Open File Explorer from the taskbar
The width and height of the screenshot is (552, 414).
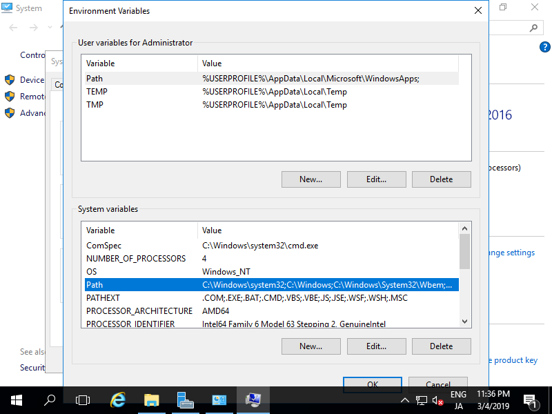pos(152,400)
